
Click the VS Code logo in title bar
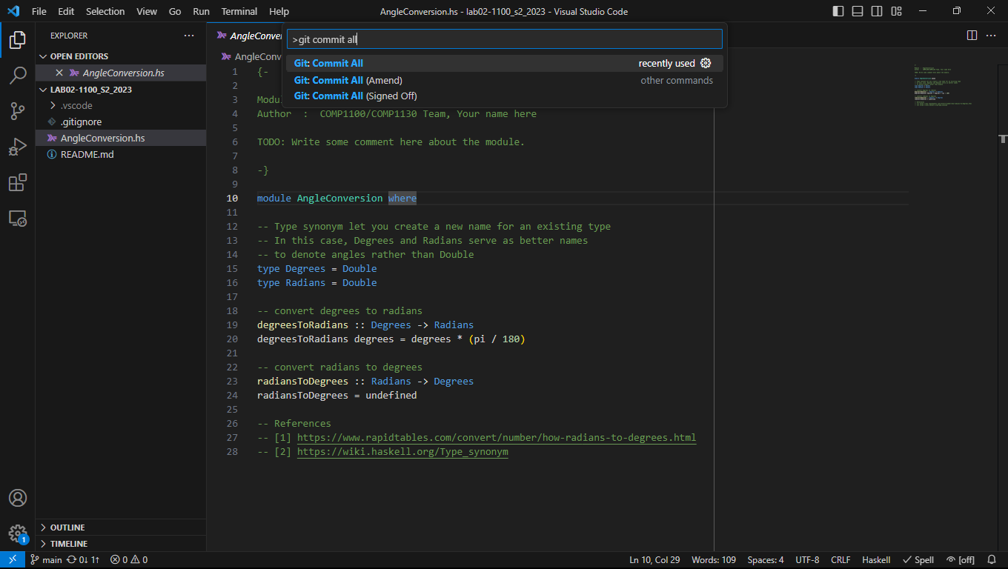pyautogui.click(x=13, y=11)
